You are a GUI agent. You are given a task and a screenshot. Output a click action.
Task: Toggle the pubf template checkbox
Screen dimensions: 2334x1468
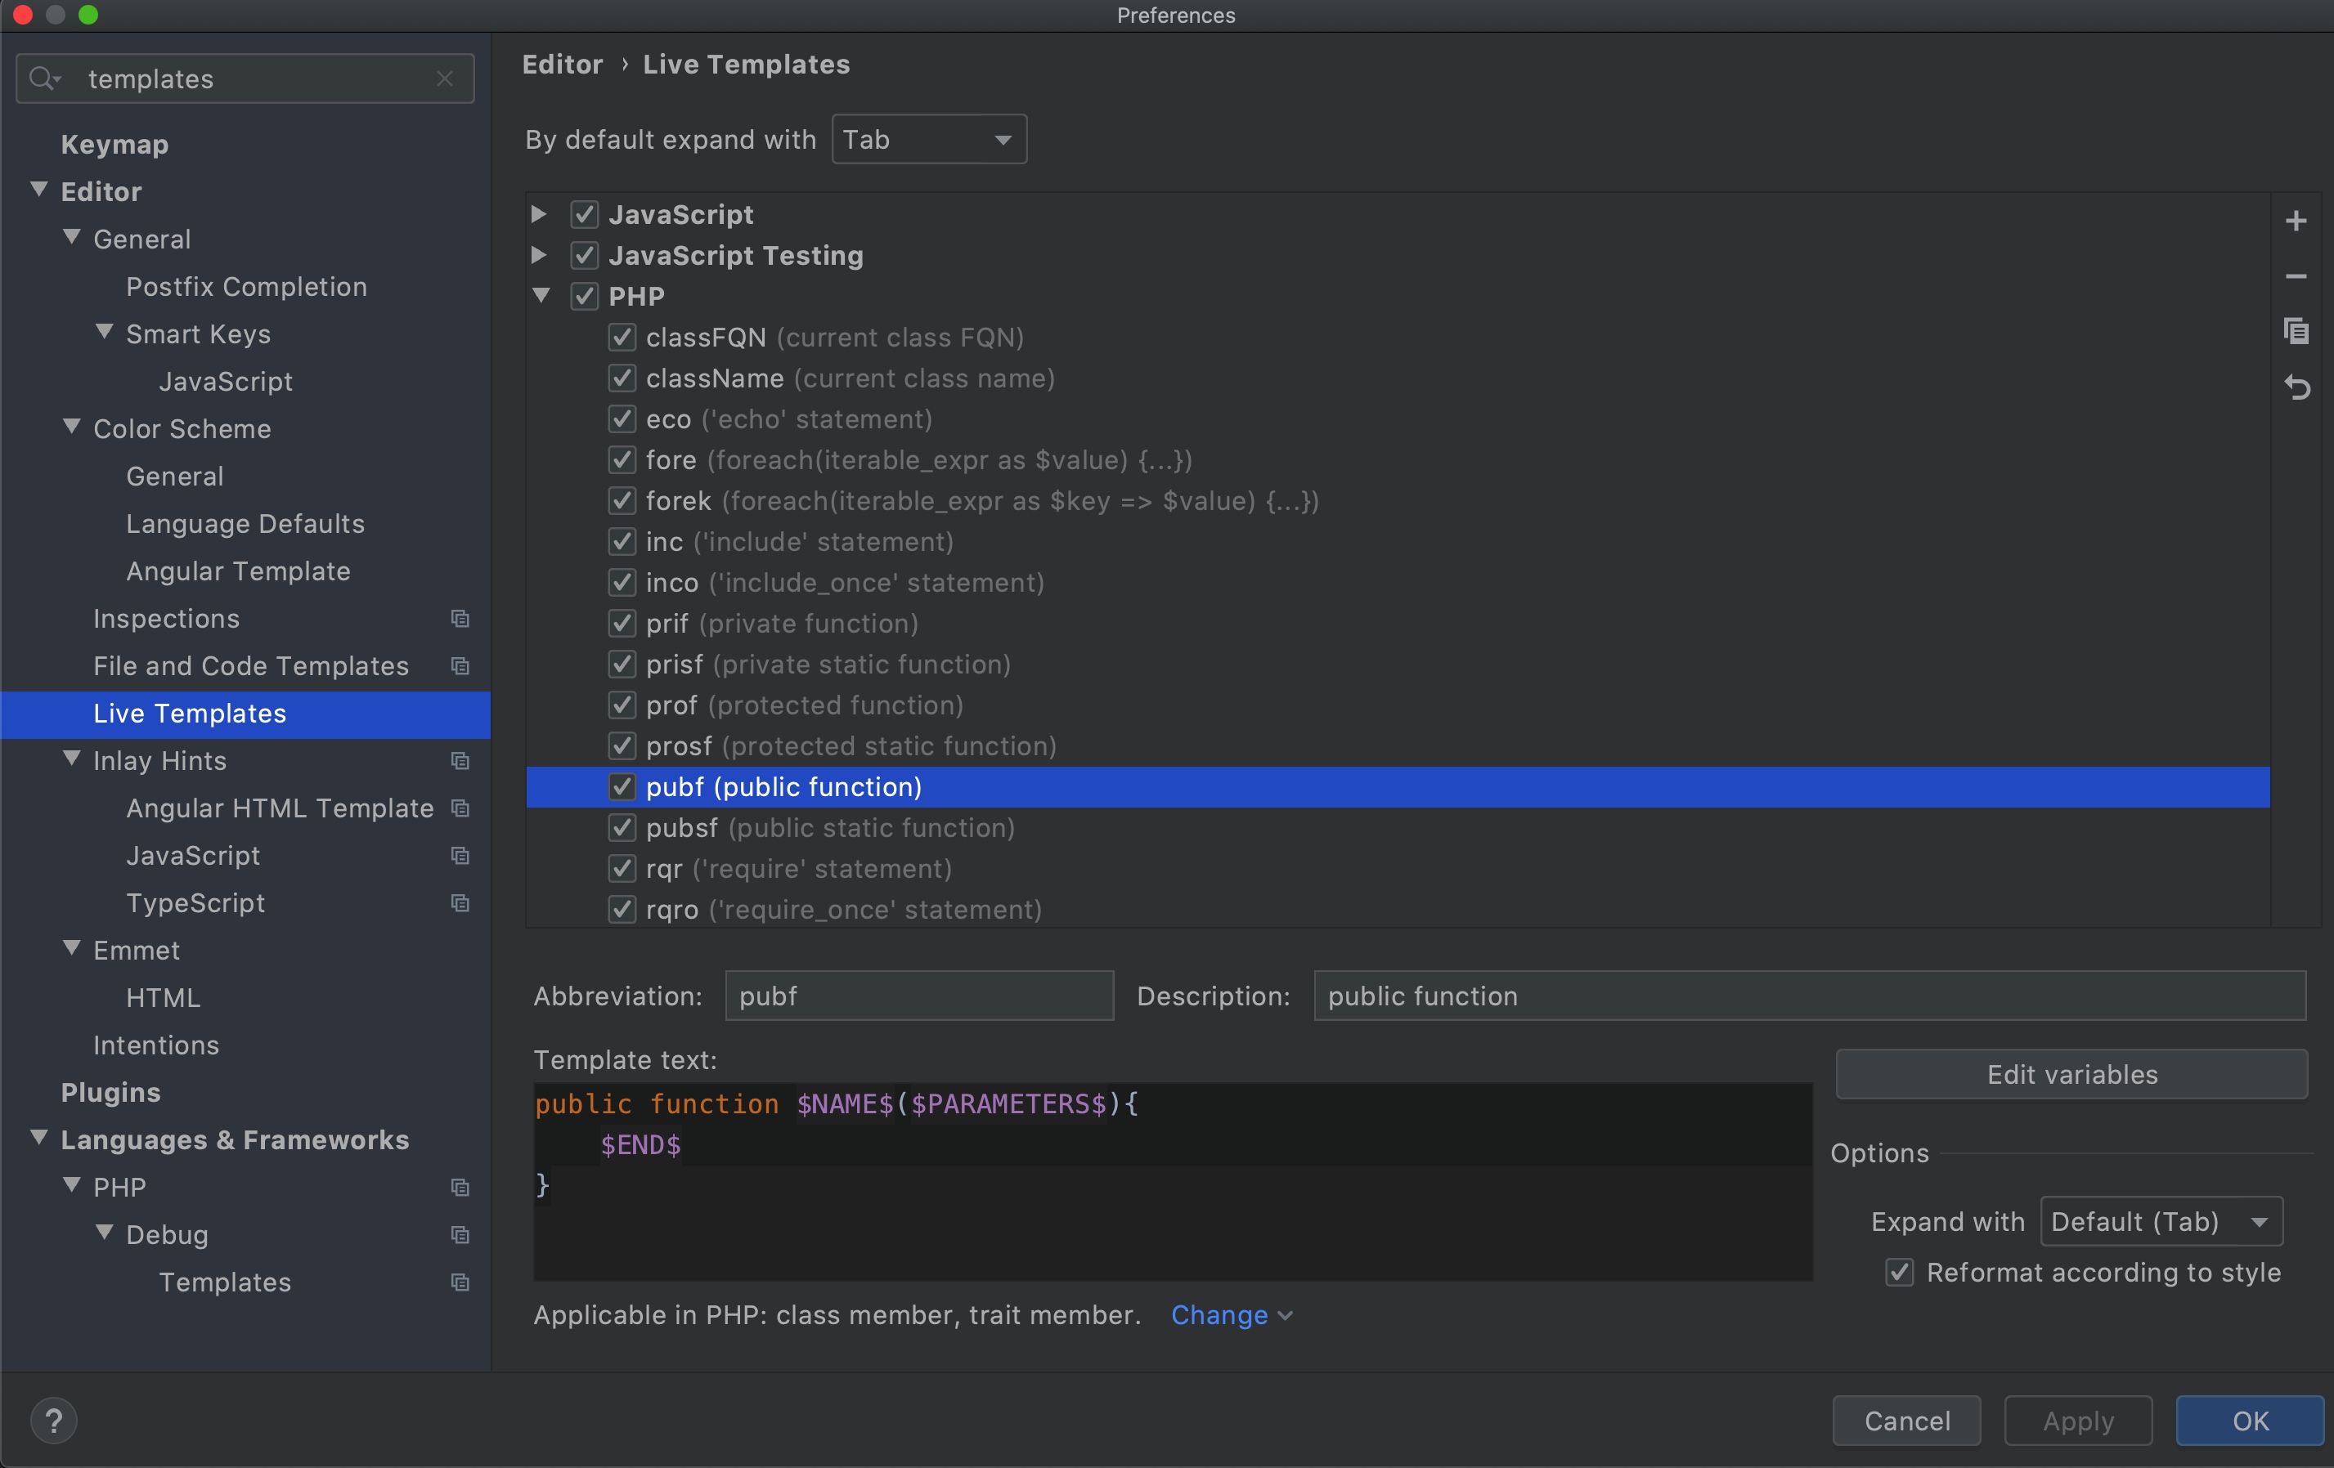(622, 787)
